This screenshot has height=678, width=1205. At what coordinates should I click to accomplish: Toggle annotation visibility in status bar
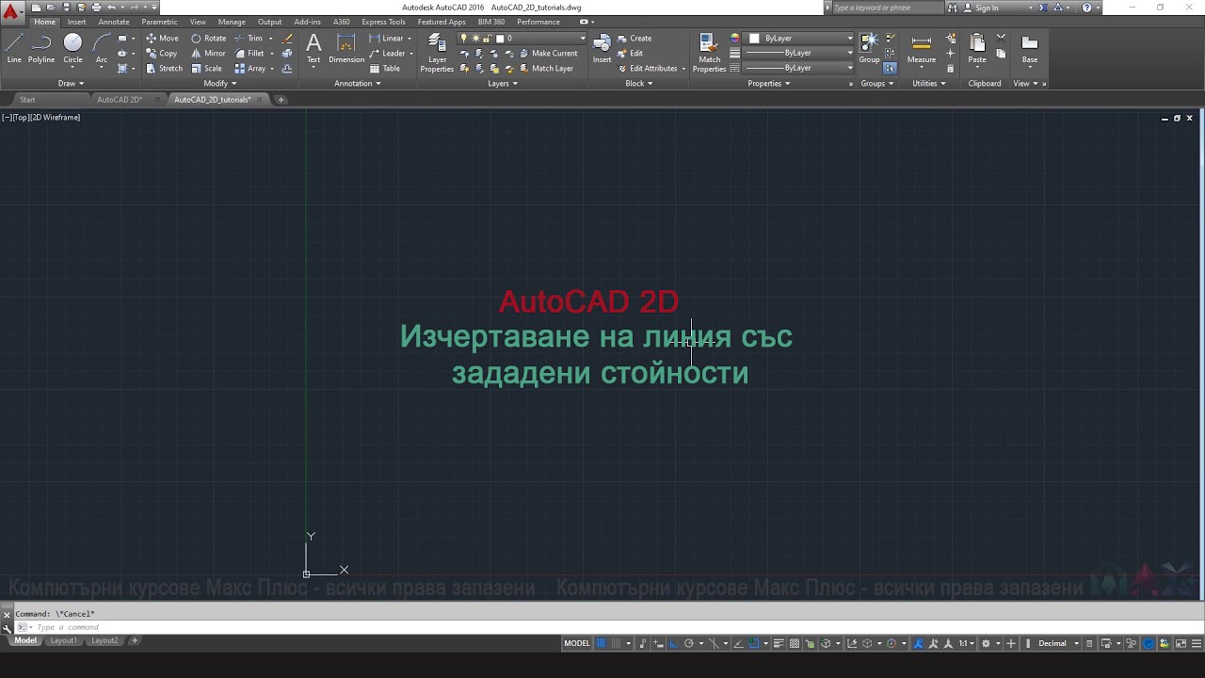coord(917,644)
